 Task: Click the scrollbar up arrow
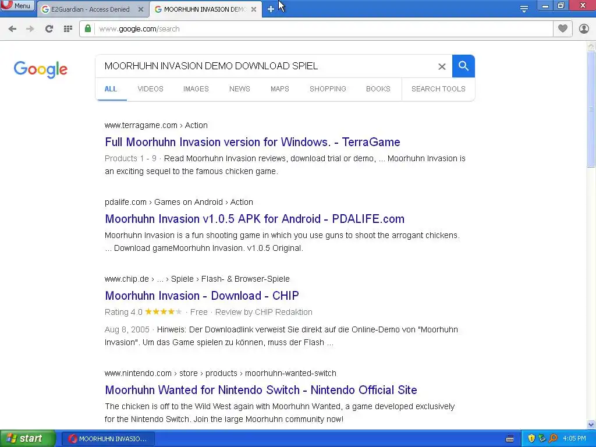591,47
